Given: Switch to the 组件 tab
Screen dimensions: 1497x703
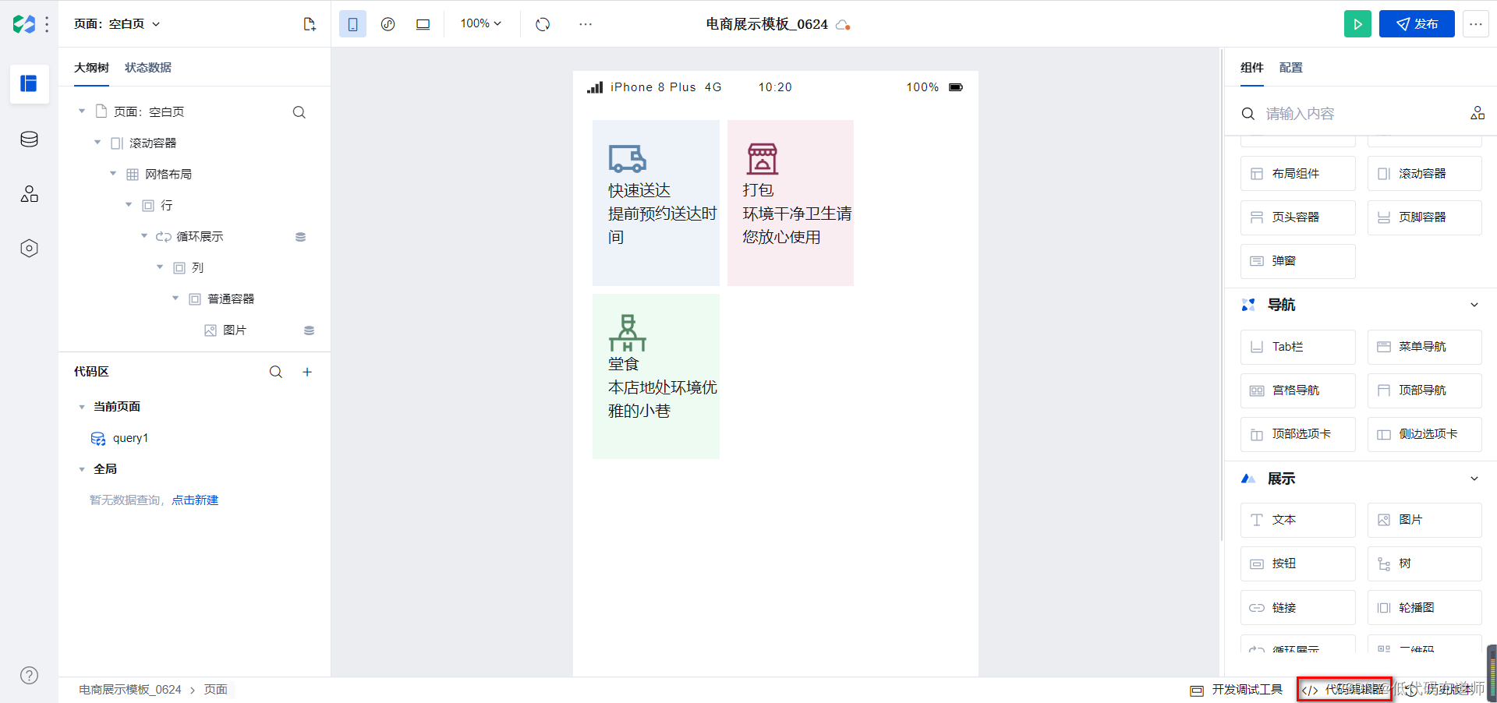Looking at the screenshot, I should click(1252, 68).
